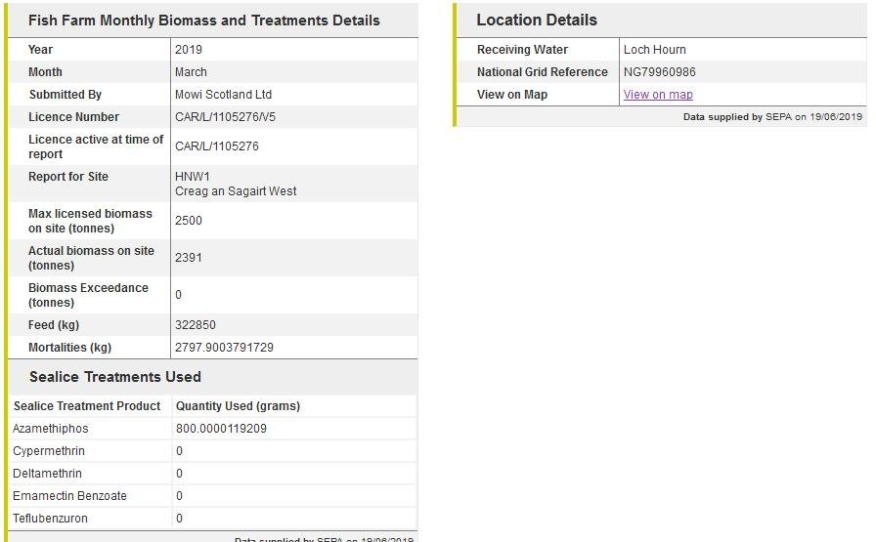Select the Emamectin Benzoate row label

click(x=69, y=496)
